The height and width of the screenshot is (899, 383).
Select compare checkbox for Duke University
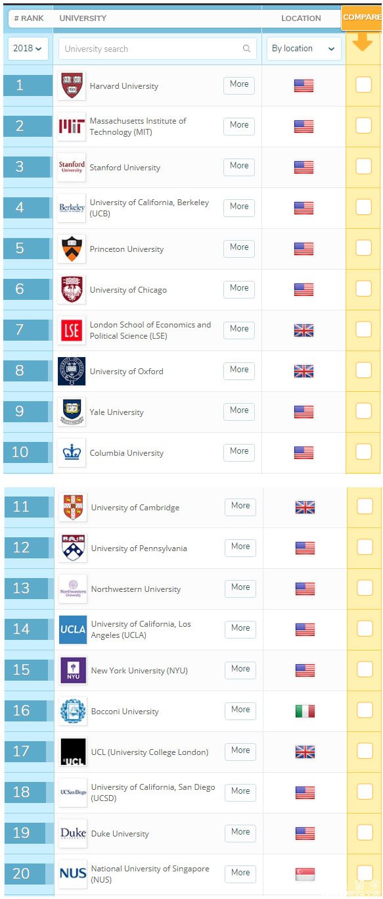coord(365,833)
